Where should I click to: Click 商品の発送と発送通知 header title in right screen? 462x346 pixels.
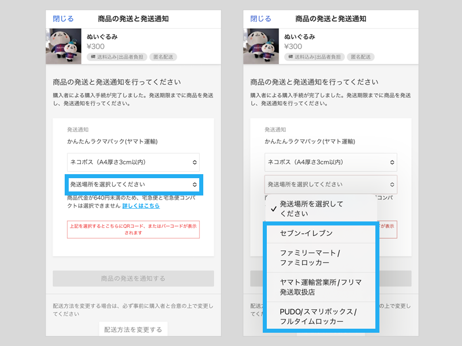tap(330, 19)
